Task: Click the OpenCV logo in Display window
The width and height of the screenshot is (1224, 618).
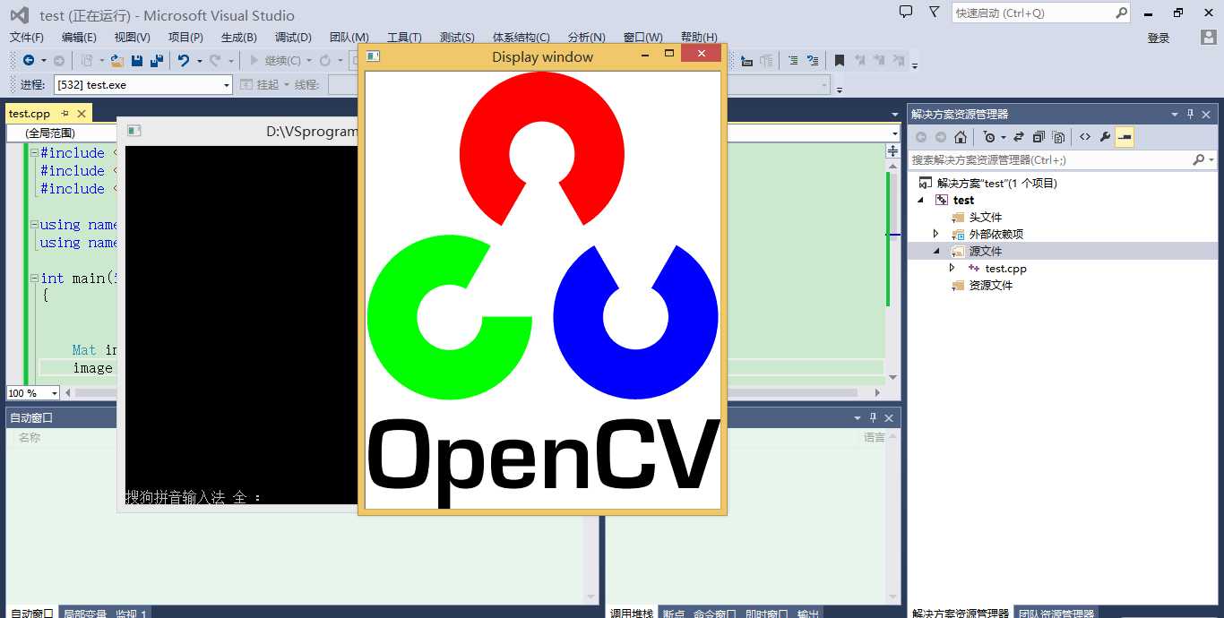Action: pos(543,289)
